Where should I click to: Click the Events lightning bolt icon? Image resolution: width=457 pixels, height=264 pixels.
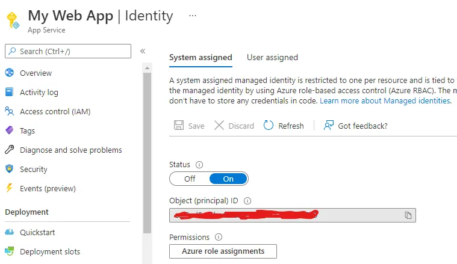pyautogui.click(x=9, y=188)
